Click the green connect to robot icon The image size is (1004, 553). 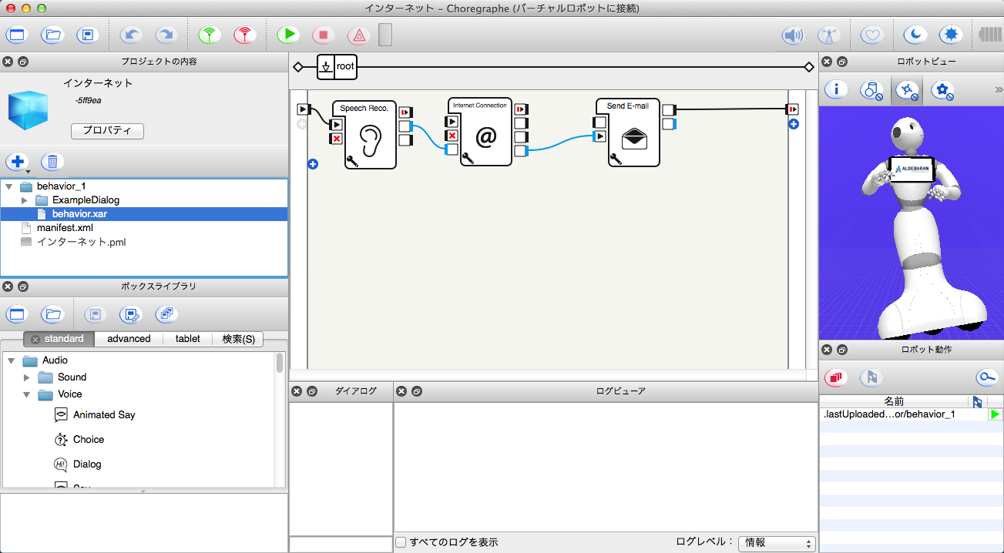pos(210,35)
